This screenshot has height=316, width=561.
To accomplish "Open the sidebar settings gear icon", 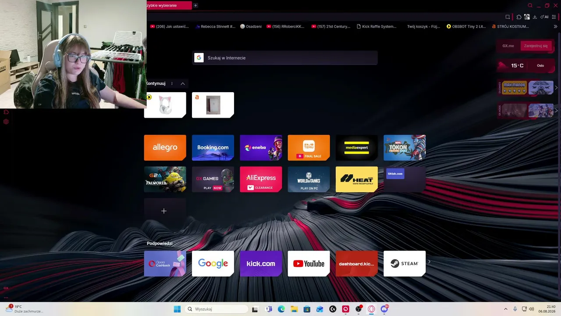I will (6, 122).
